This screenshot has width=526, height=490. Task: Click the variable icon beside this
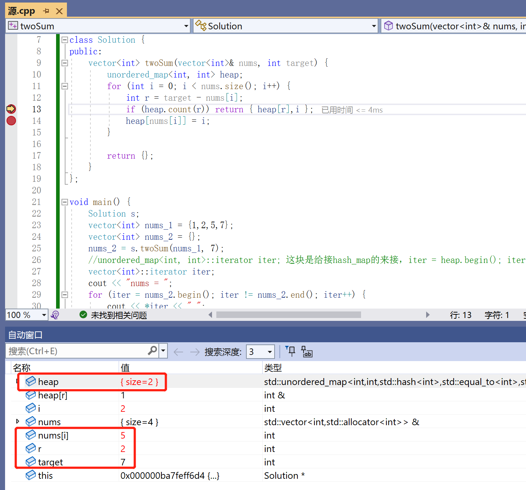pos(31,475)
